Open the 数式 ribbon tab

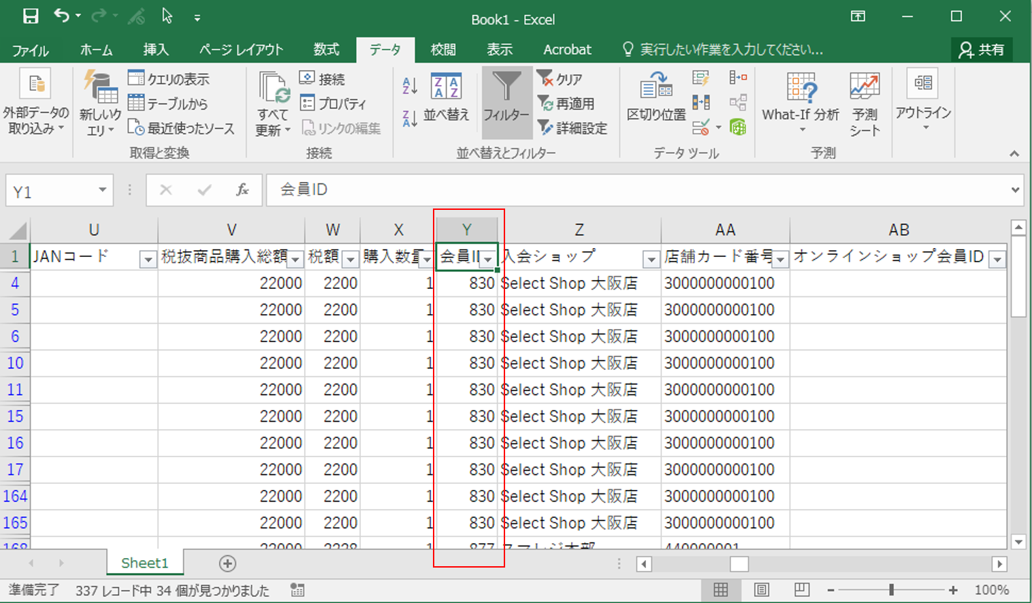pos(326,50)
